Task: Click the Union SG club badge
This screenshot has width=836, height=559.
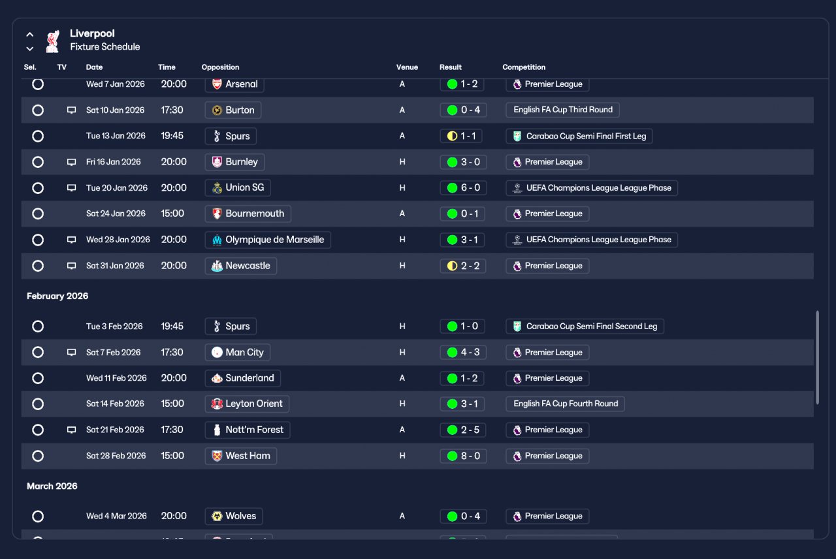Action: coord(217,188)
